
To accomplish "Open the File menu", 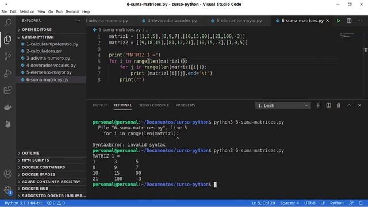I will (x=4, y=11).
